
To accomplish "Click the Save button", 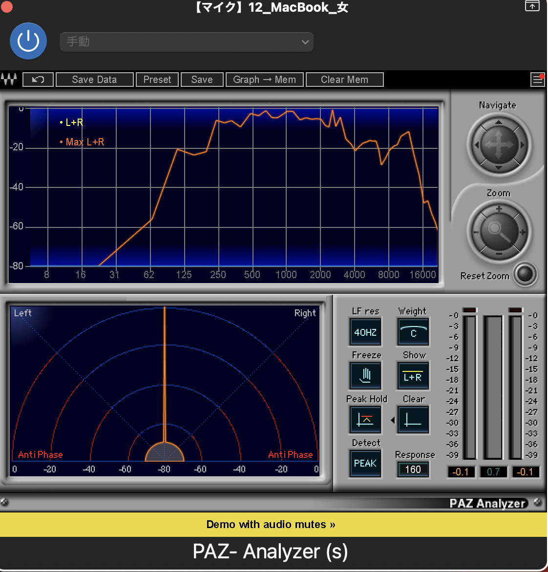I will point(202,80).
